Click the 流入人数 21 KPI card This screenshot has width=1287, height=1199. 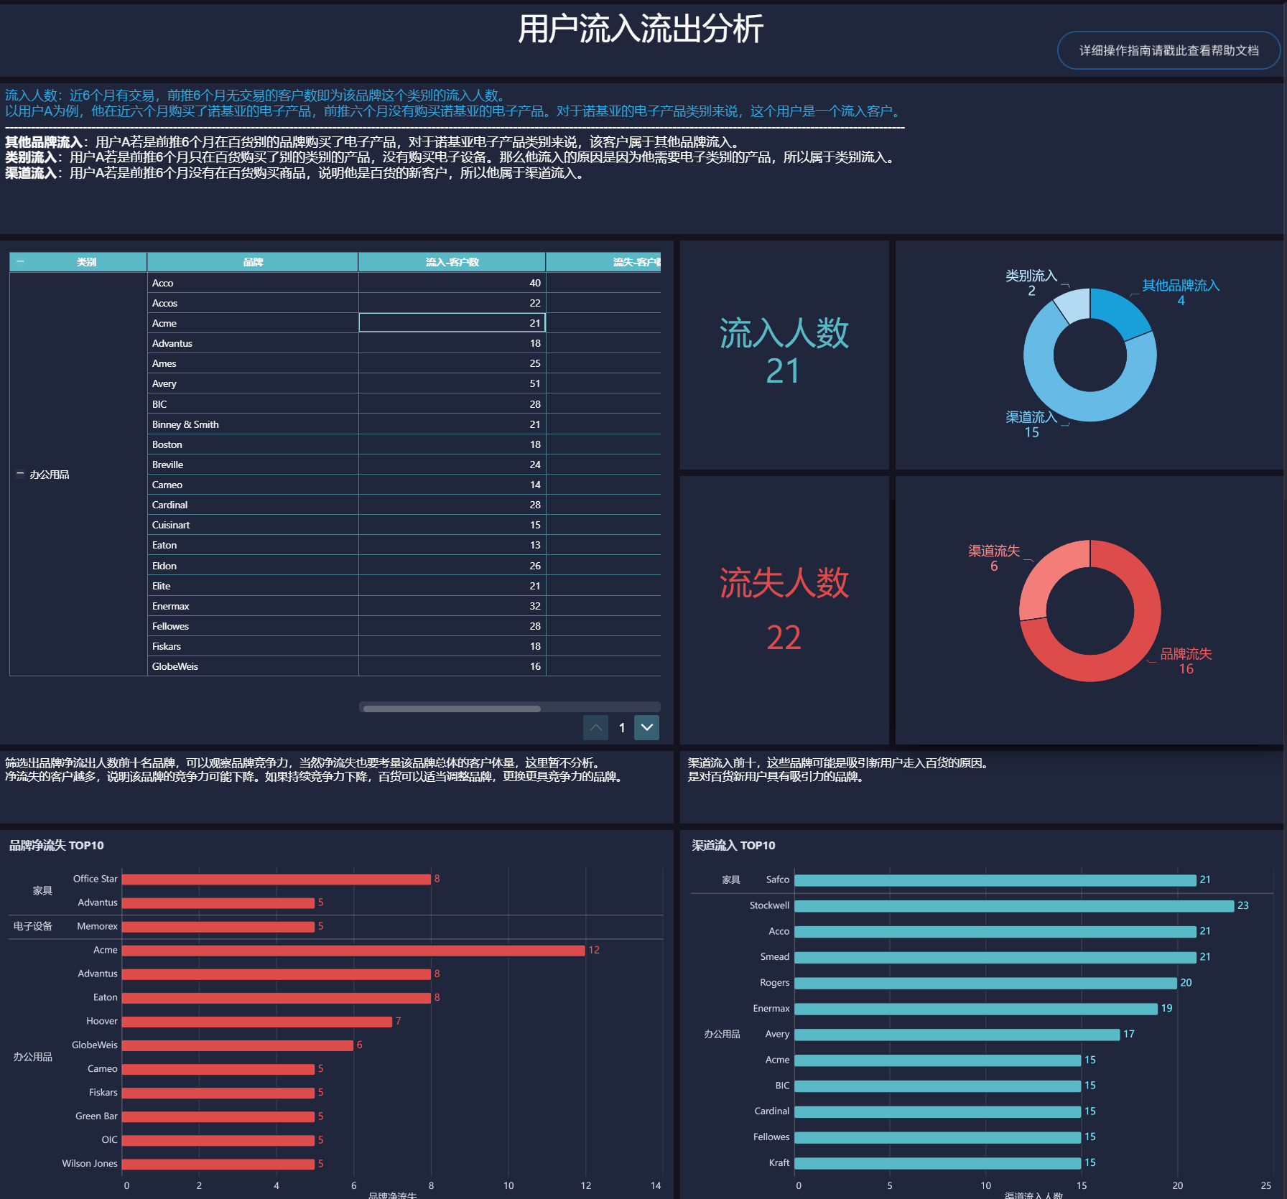tap(784, 355)
